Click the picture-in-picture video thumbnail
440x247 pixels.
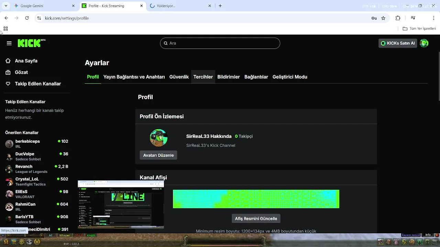(121, 204)
